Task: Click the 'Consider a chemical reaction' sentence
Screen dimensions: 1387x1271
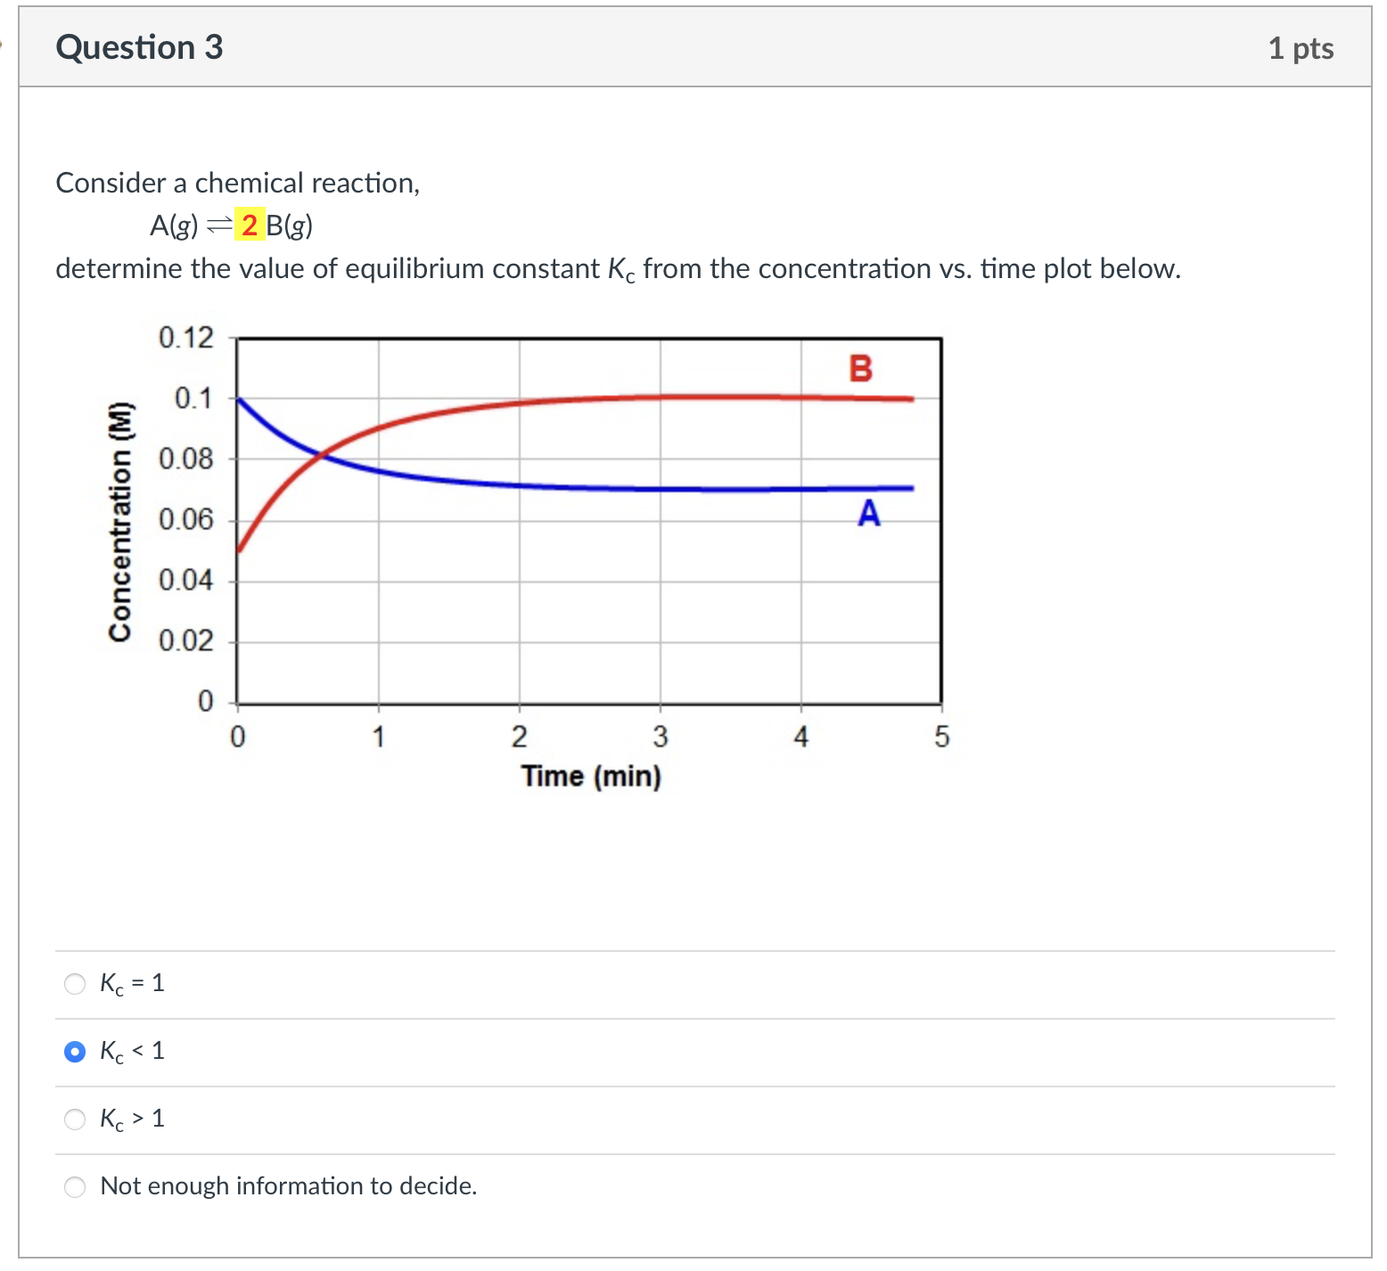Action: [238, 183]
